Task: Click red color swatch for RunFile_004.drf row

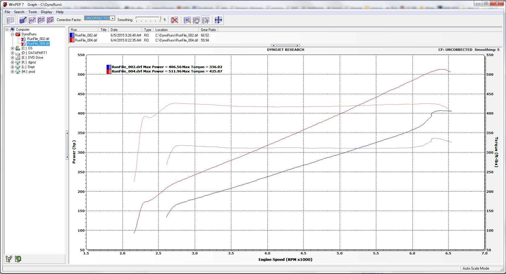Action: click(72, 40)
